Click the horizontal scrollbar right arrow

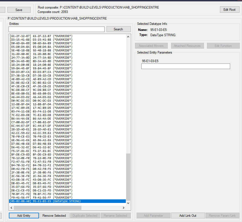click(x=123, y=207)
